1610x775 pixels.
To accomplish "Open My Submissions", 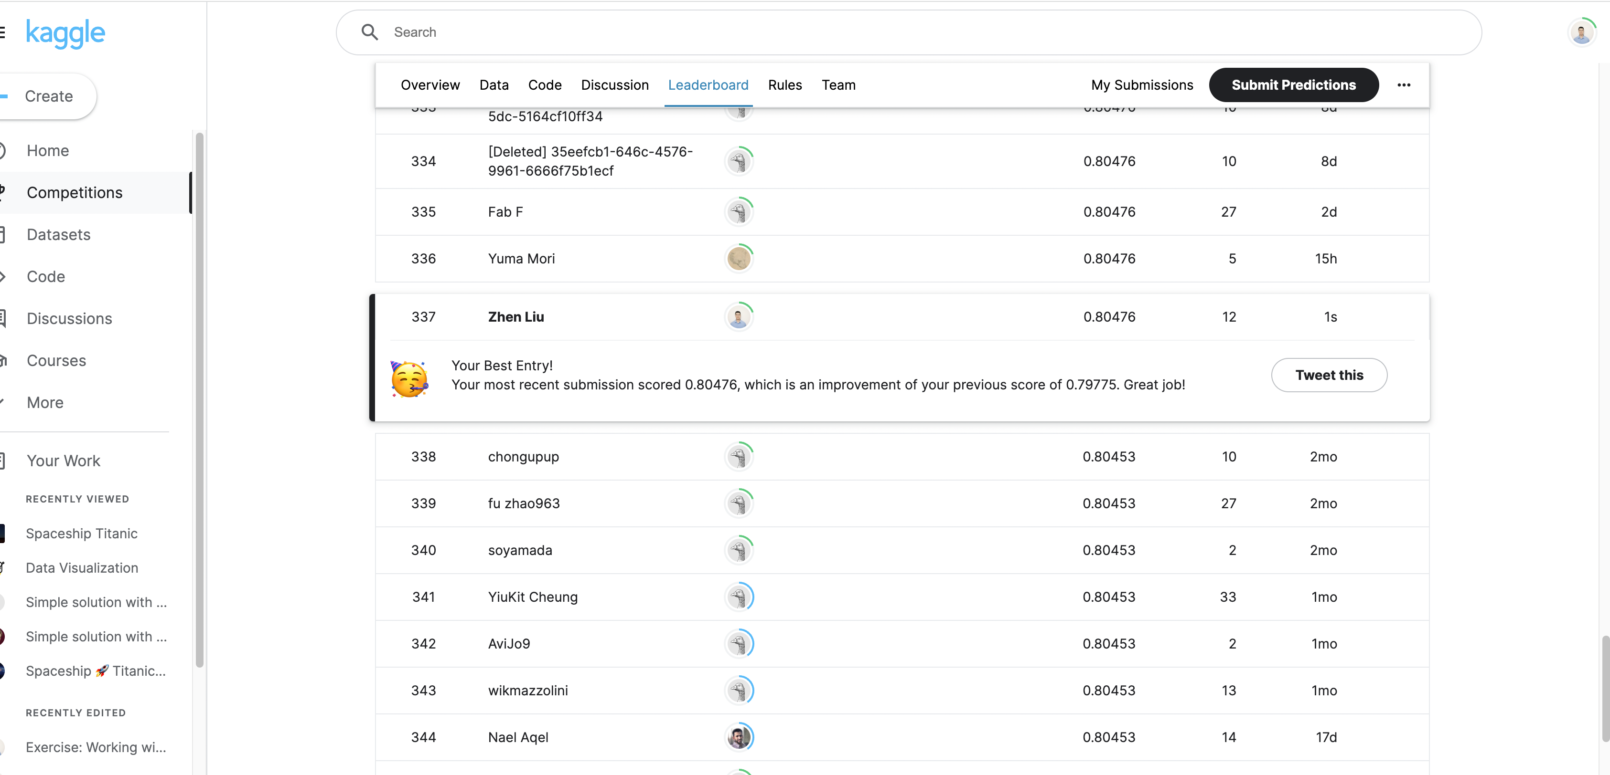I will click(x=1142, y=85).
